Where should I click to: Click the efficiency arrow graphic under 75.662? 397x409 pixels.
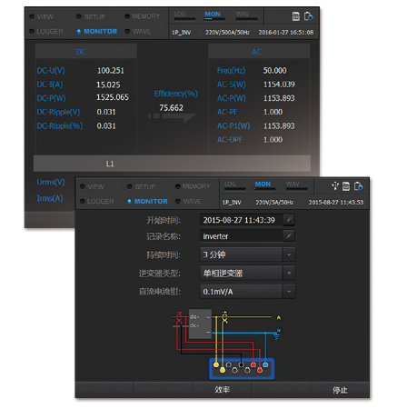(172, 116)
